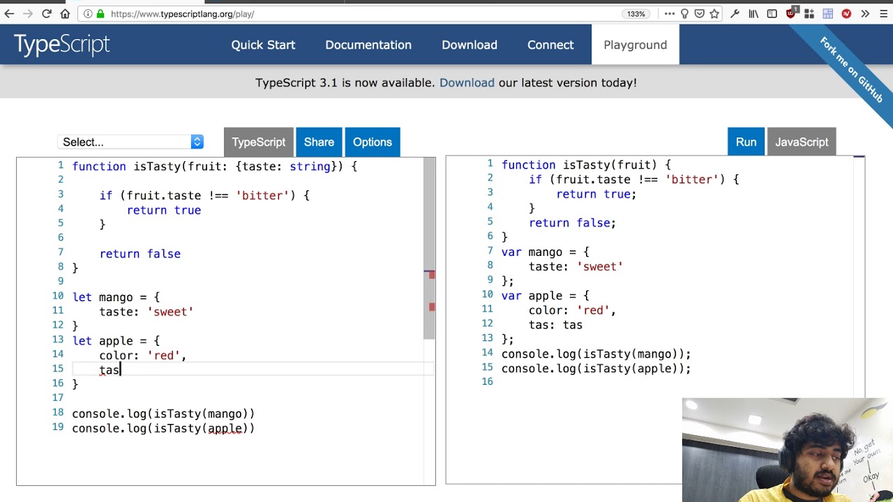Screen dimensions: 893x502
Task: Show site information via the info icon
Action: coord(88,14)
